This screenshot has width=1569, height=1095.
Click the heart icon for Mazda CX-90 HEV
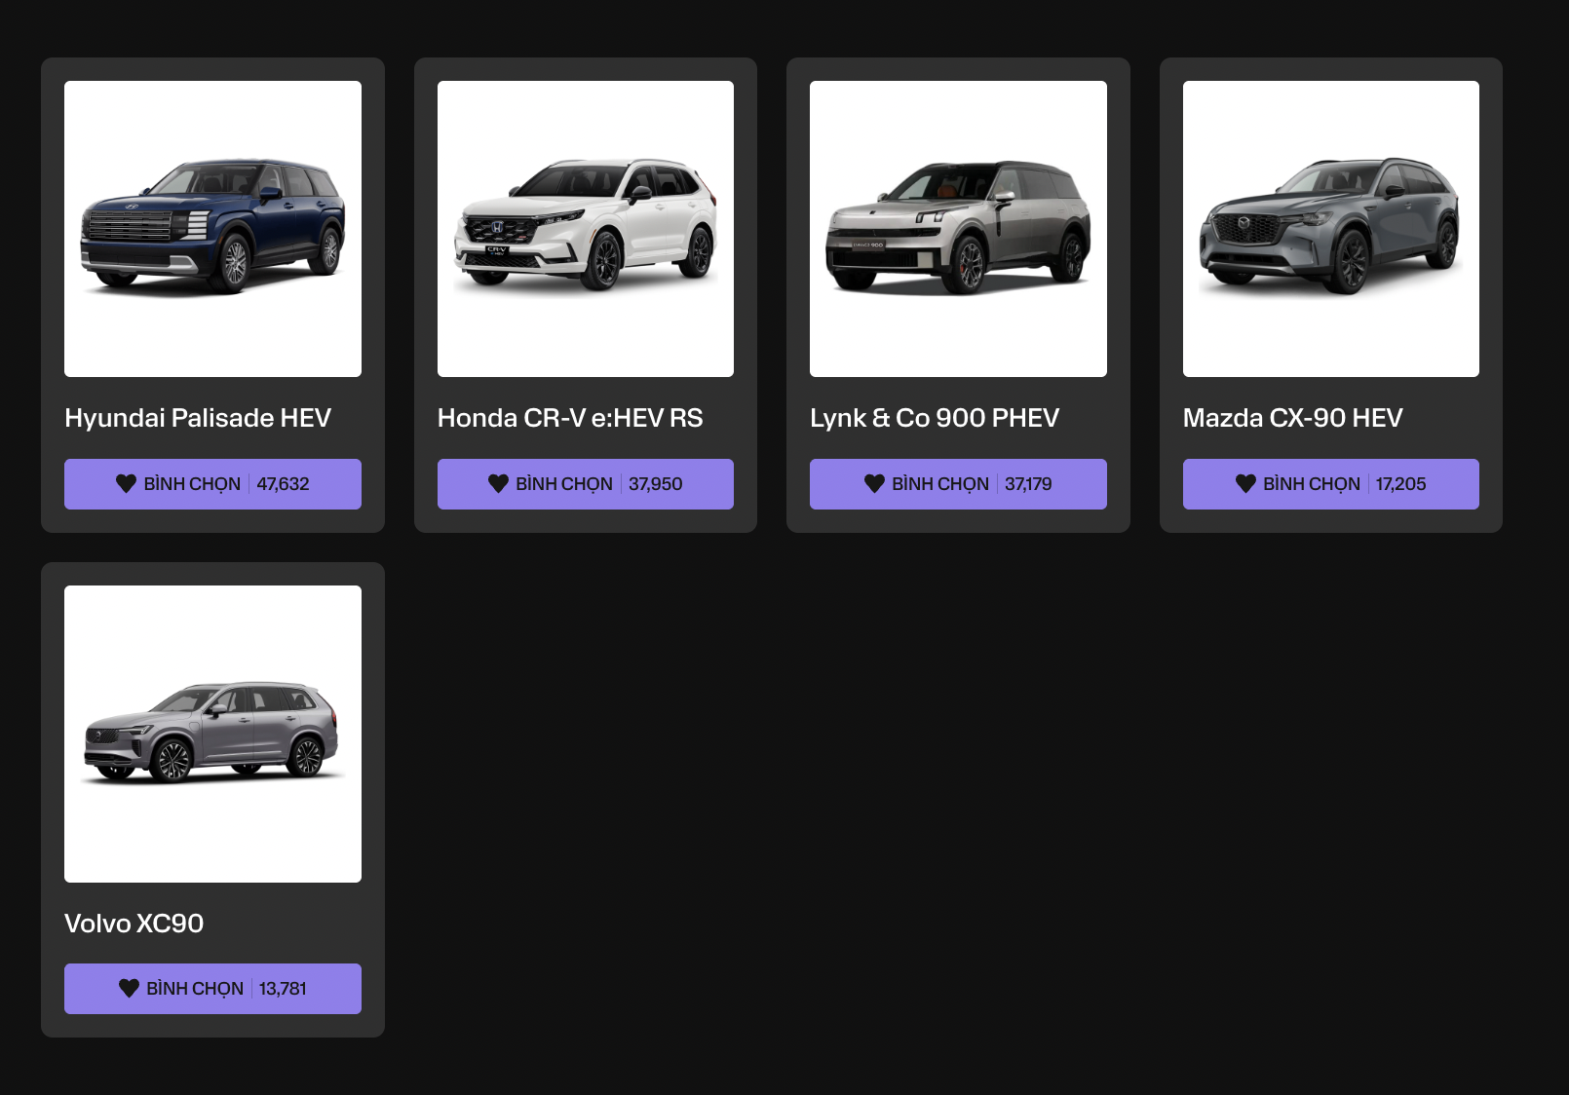click(1245, 483)
